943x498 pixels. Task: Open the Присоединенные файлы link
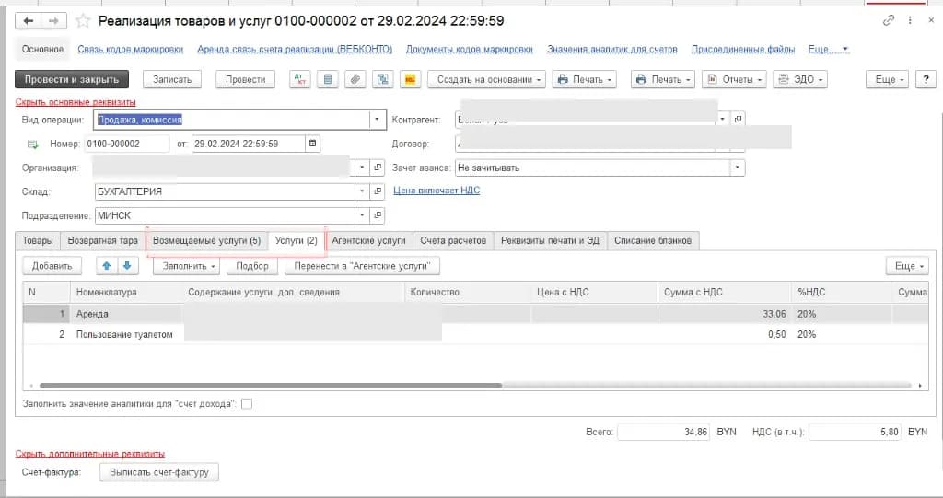point(743,50)
